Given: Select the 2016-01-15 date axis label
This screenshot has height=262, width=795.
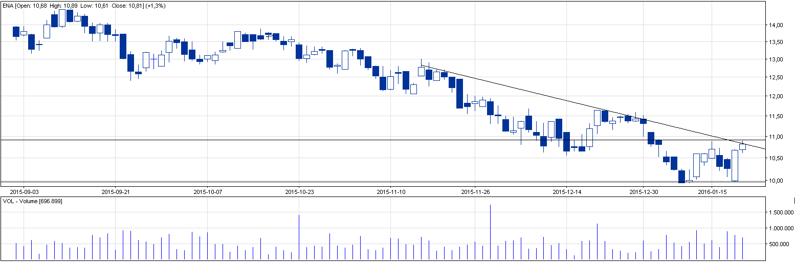Looking at the screenshot, I should [713, 192].
